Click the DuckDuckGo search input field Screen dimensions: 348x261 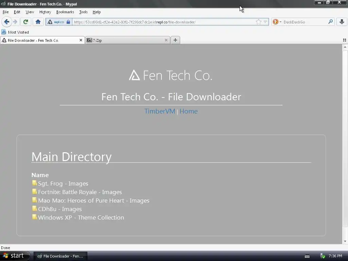click(x=305, y=22)
